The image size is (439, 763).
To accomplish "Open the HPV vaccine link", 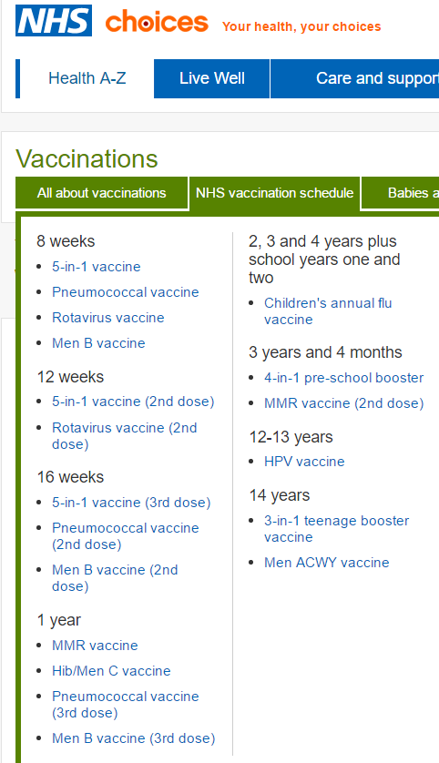I will coord(305,462).
